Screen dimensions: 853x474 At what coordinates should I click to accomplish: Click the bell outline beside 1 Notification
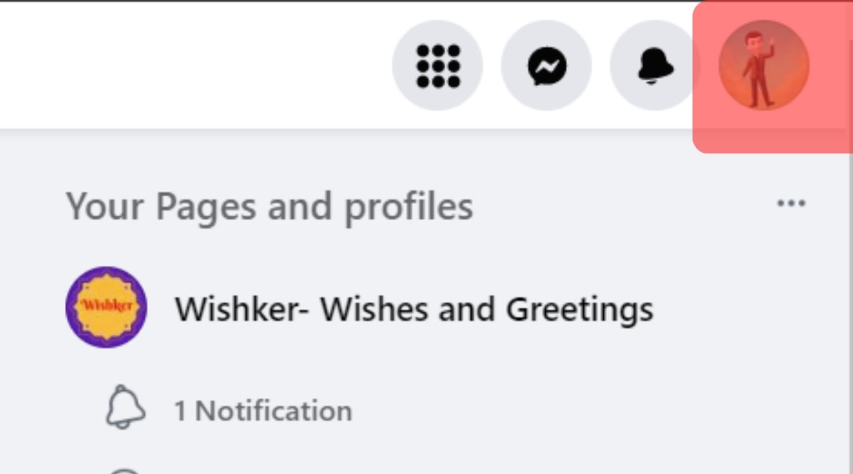(x=125, y=407)
